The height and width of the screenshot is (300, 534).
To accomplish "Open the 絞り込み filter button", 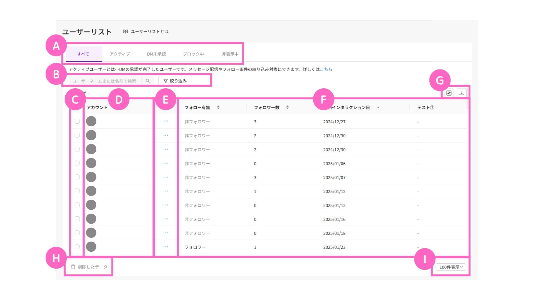I will (x=175, y=81).
